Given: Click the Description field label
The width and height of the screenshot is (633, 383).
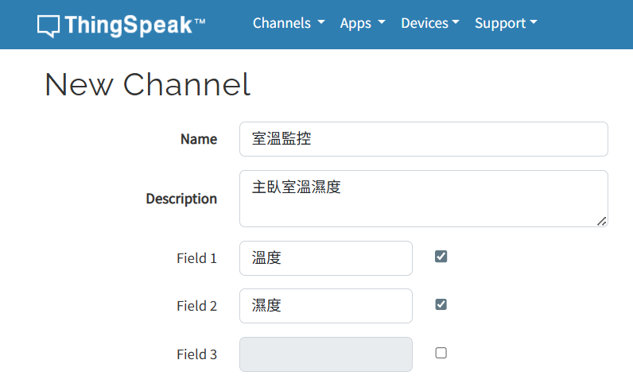Looking at the screenshot, I should pyautogui.click(x=181, y=199).
